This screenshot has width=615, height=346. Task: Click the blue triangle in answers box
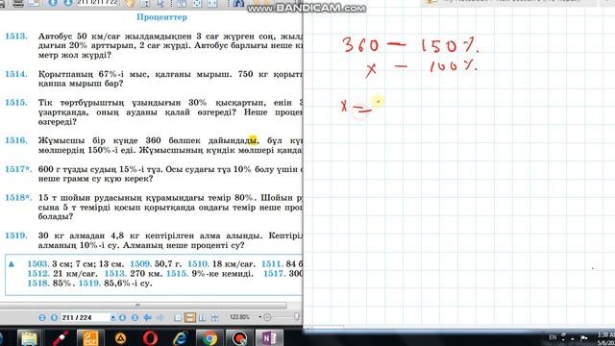[12, 264]
